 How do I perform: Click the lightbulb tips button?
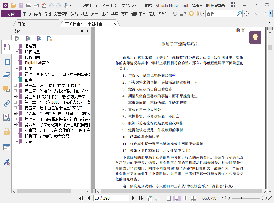pos(255,37)
